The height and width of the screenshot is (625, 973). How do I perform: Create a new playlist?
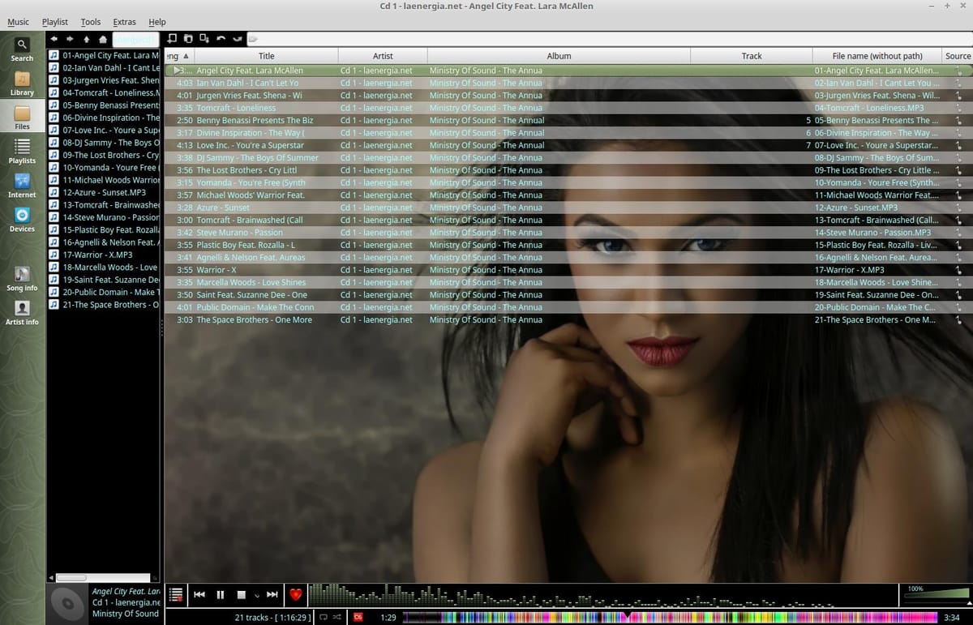tap(172, 38)
